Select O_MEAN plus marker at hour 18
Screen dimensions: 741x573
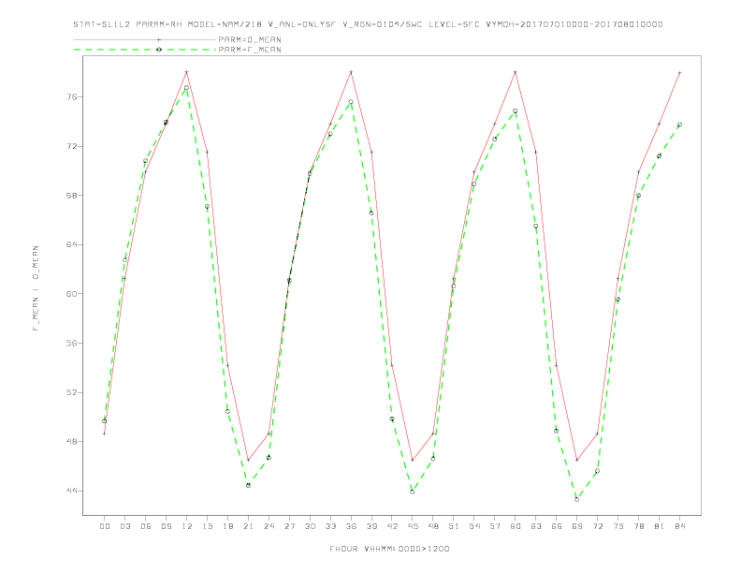227,365
